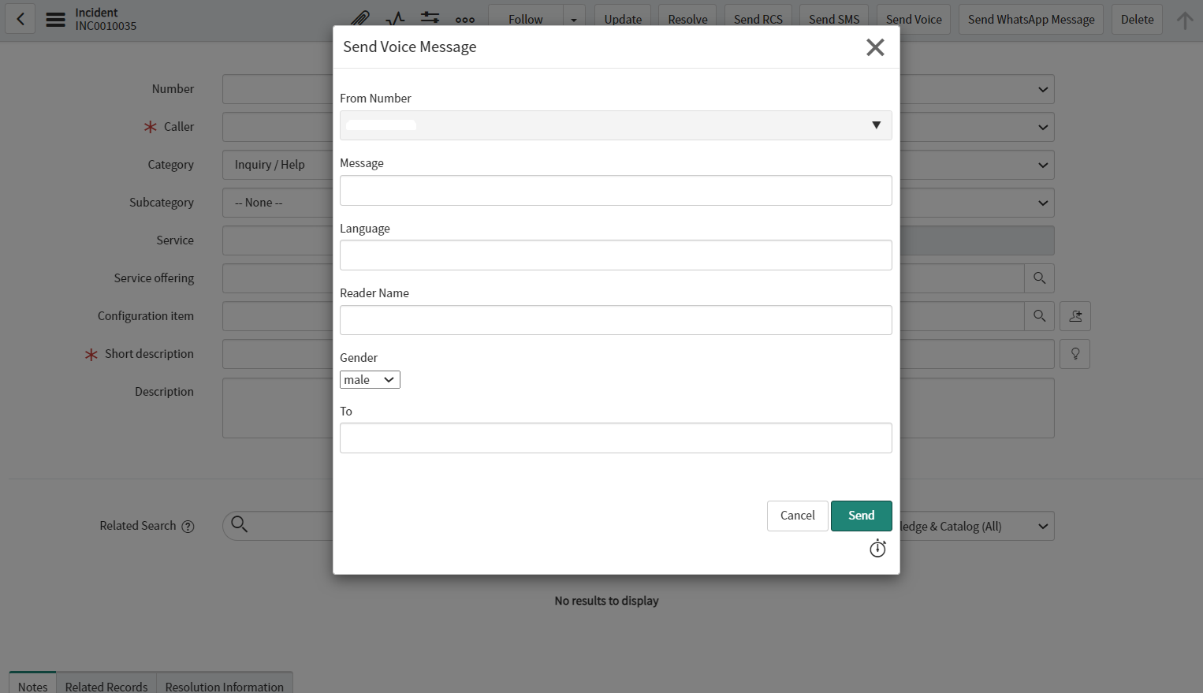
Task: Click into the Message input field
Action: click(616, 191)
